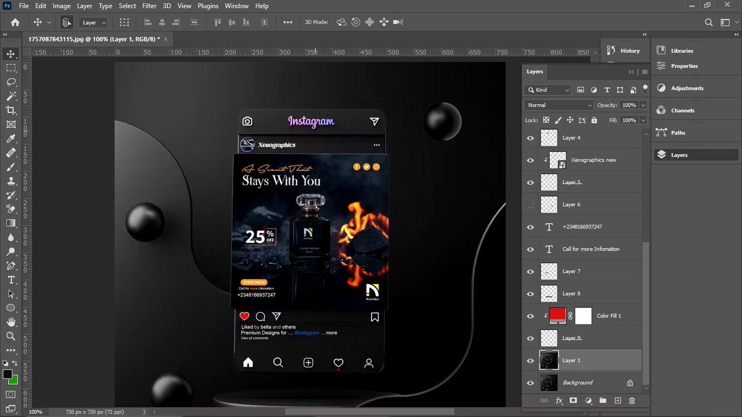The height and width of the screenshot is (417, 742).
Task: Open the blending mode dropdown set to Normal
Action: pos(558,104)
